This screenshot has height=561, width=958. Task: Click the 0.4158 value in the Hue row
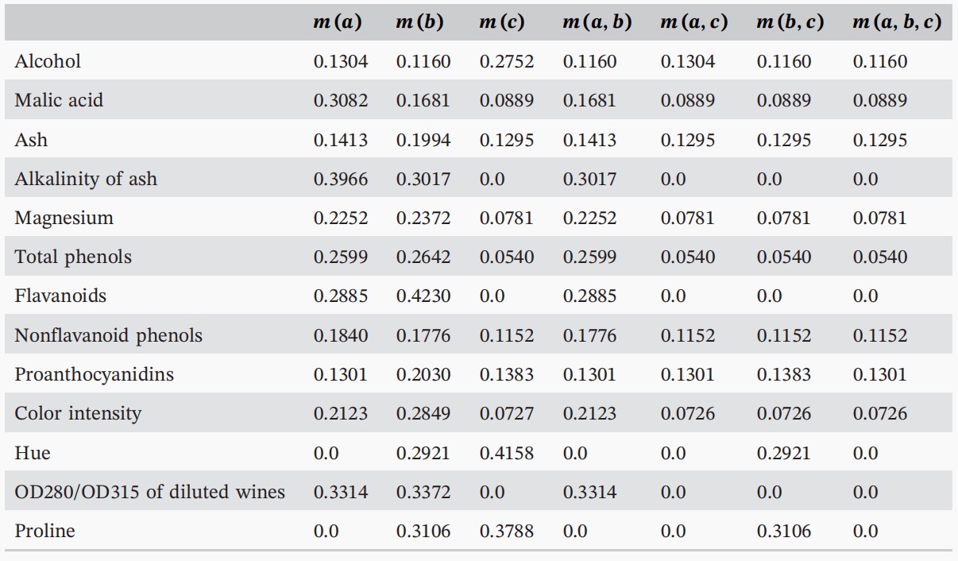(506, 453)
